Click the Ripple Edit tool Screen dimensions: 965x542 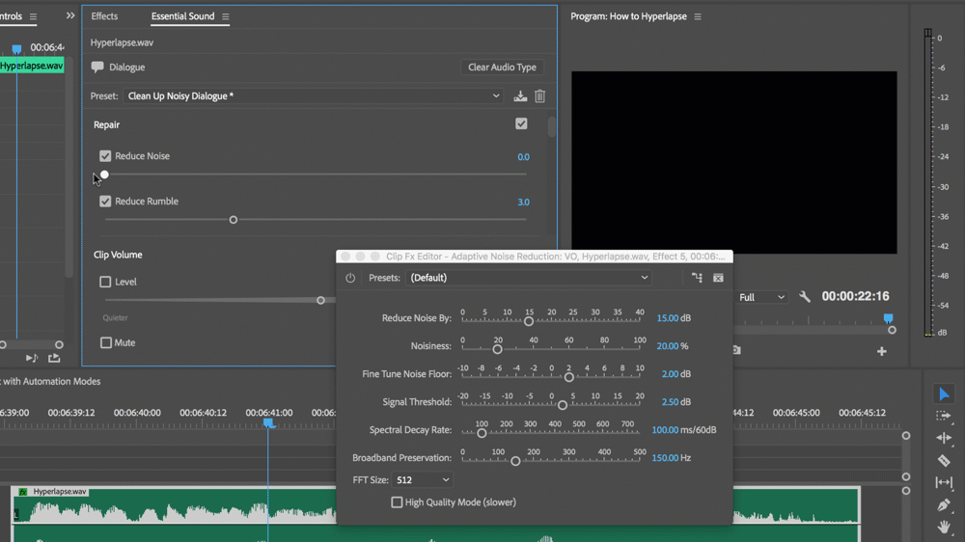944,438
